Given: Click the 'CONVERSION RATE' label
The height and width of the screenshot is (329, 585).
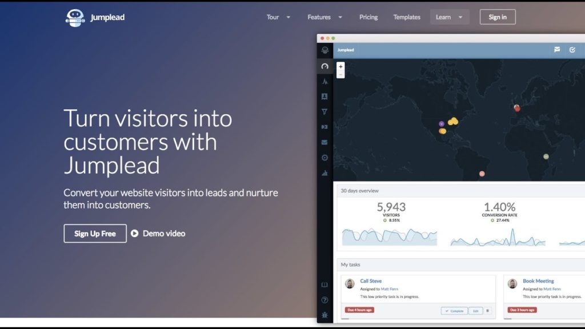Looking at the screenshot, I should tap(499, 215).
